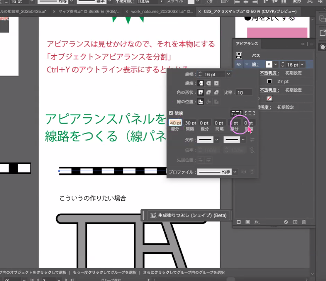Uncheck the 破線 dashed line checkbox
This screenshot has height=281, width=326.
coord(171,113)
